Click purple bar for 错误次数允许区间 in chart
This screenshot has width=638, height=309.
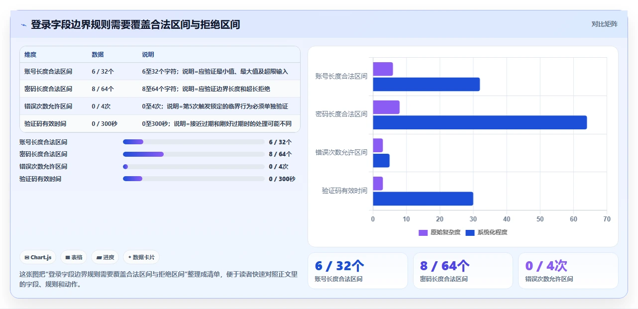pos(378,145)
